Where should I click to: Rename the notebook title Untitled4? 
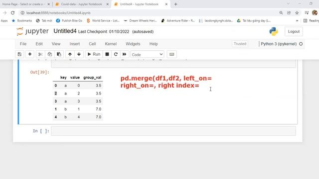[x=65, y=31]
